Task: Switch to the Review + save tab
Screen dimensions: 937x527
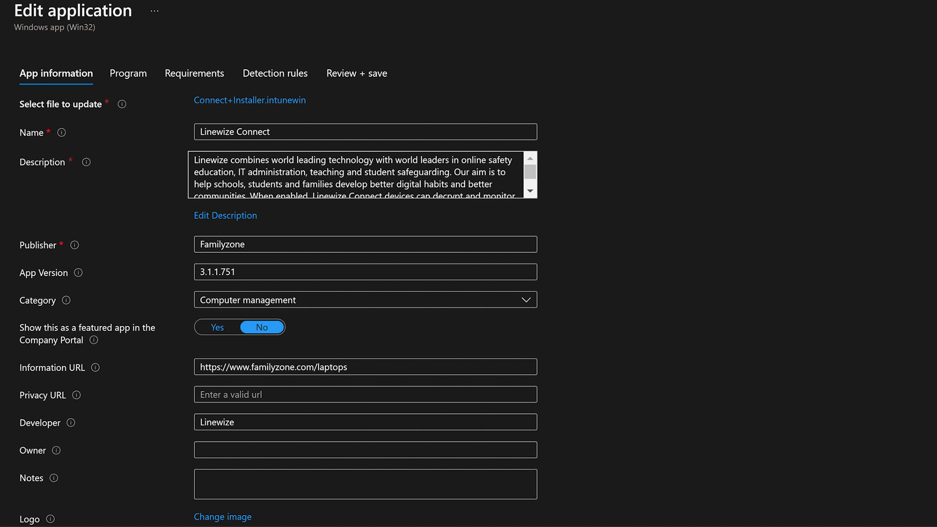Action: 357,73
